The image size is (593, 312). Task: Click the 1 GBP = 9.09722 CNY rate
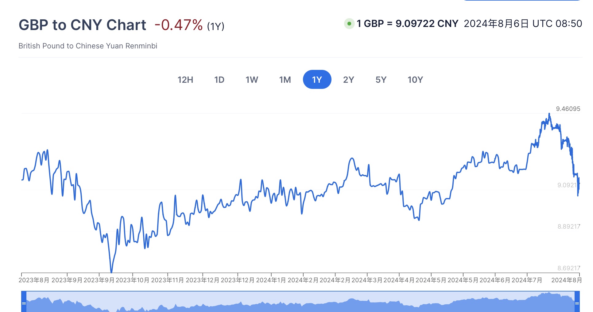(407, 24)
